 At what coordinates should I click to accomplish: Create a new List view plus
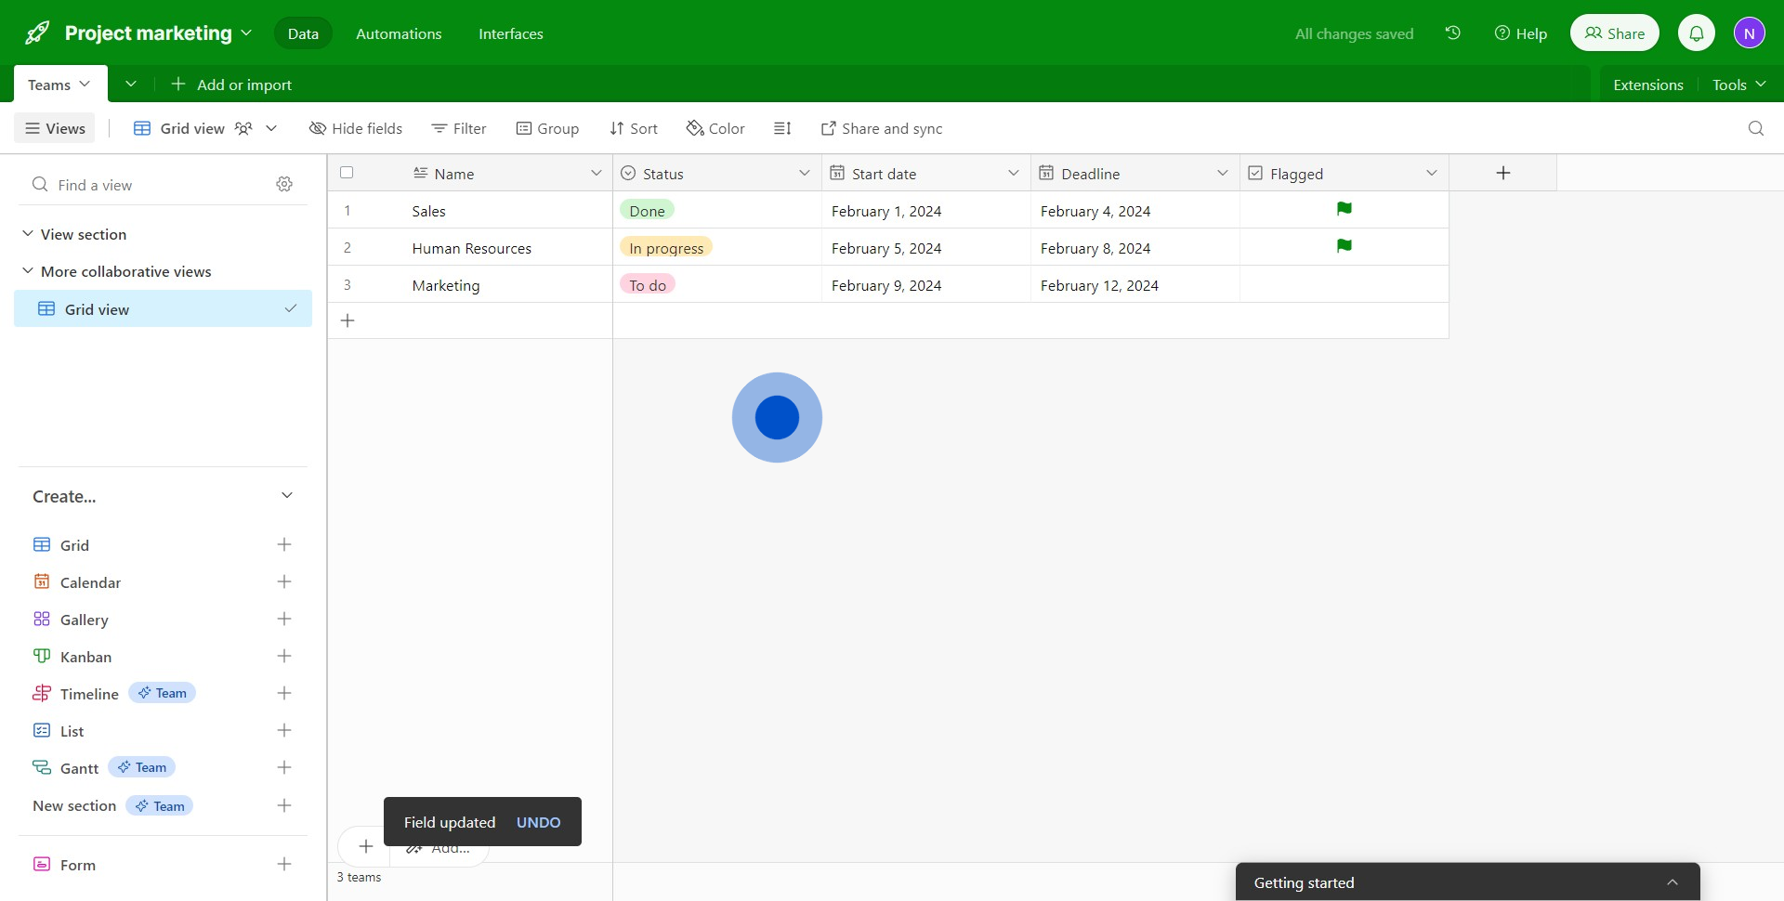(x=284, y=730)
